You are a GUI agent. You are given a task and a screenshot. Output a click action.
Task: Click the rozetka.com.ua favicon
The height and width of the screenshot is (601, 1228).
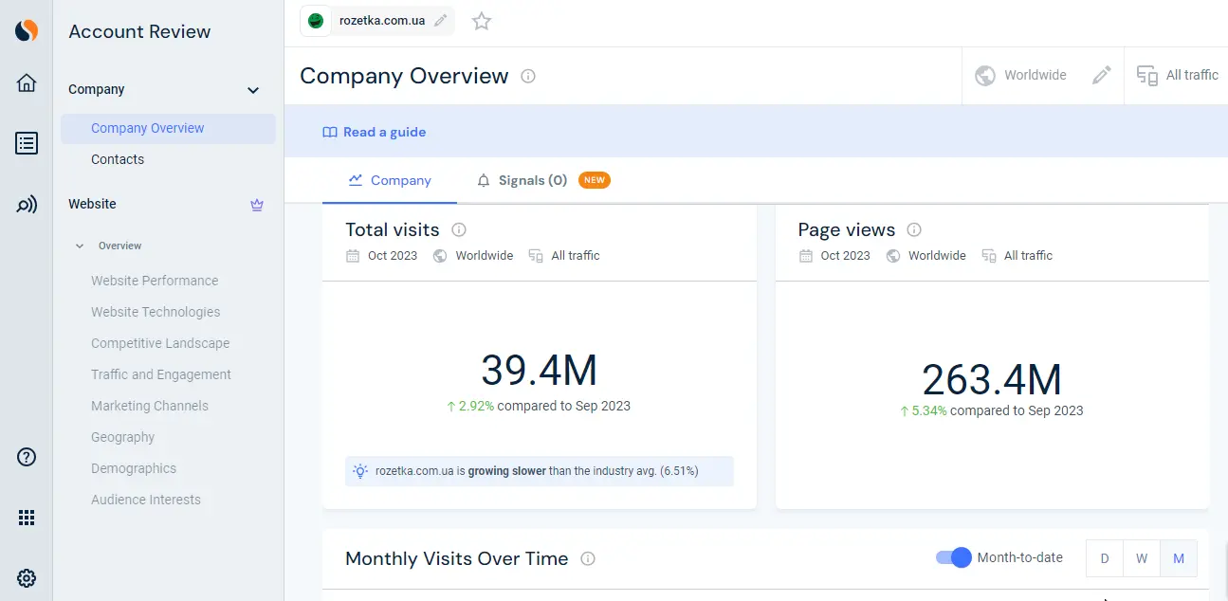tap(316, 21)
